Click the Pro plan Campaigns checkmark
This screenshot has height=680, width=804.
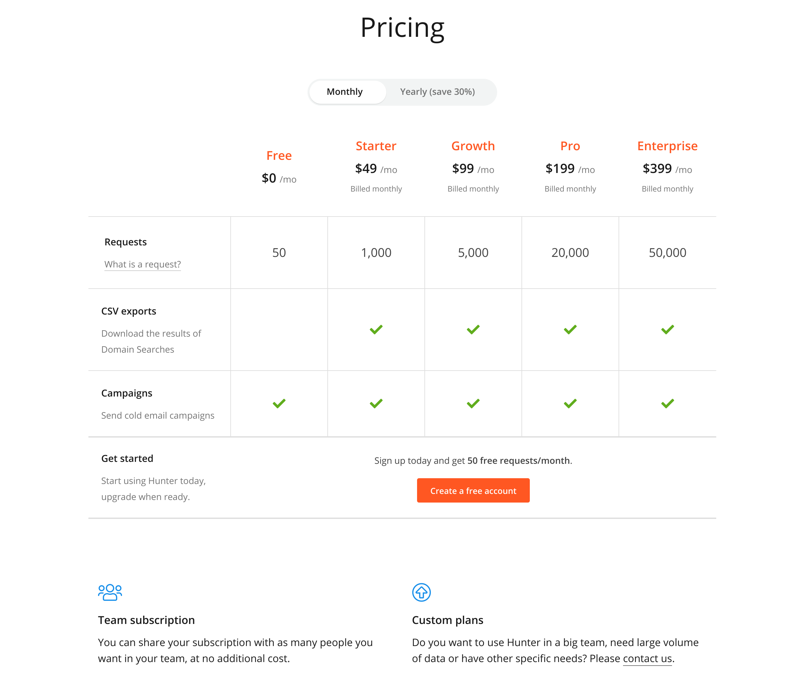click(570, 404)
